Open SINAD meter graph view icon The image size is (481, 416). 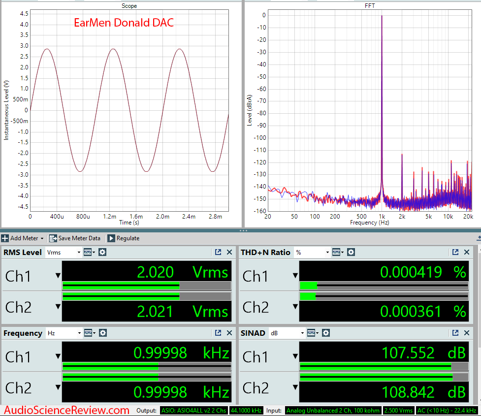[x=313, y=333]
